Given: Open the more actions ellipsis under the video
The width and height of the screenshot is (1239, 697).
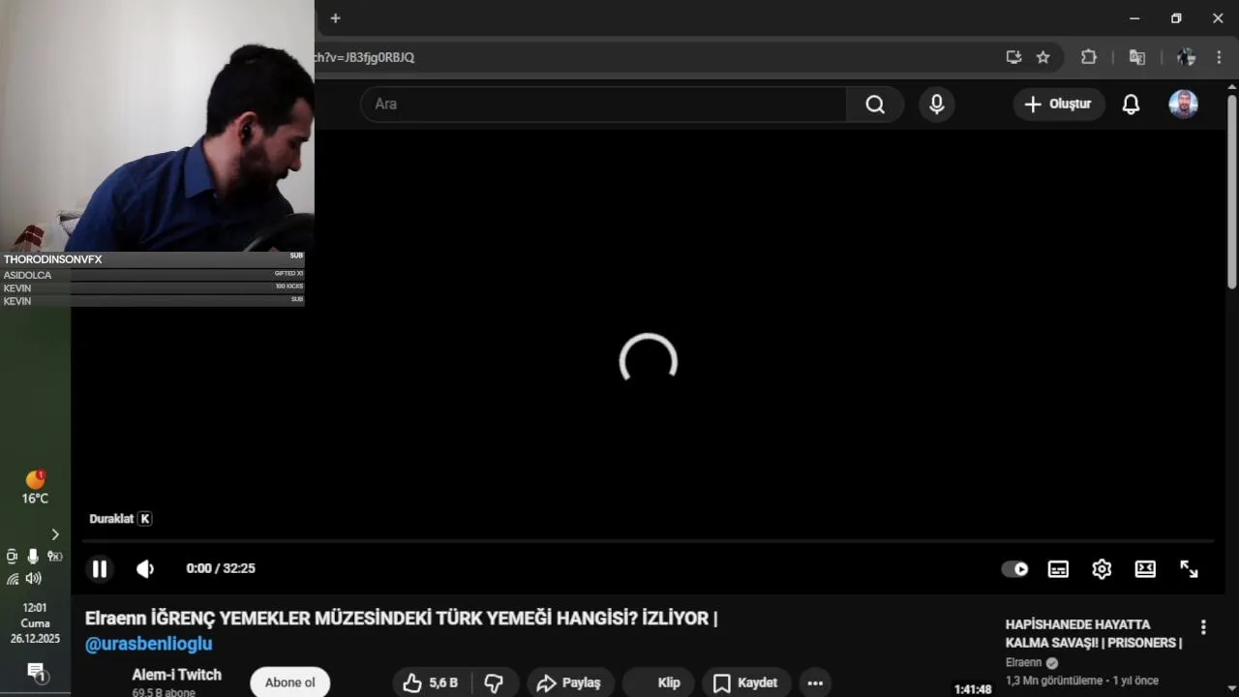Looking at the screenshot, I should coord(815,682).
